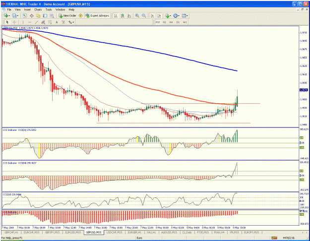Click the Euro profile status bar entry
Image resolution: width=310 pixels, height=241 pixels.
[x=139, y=238]
